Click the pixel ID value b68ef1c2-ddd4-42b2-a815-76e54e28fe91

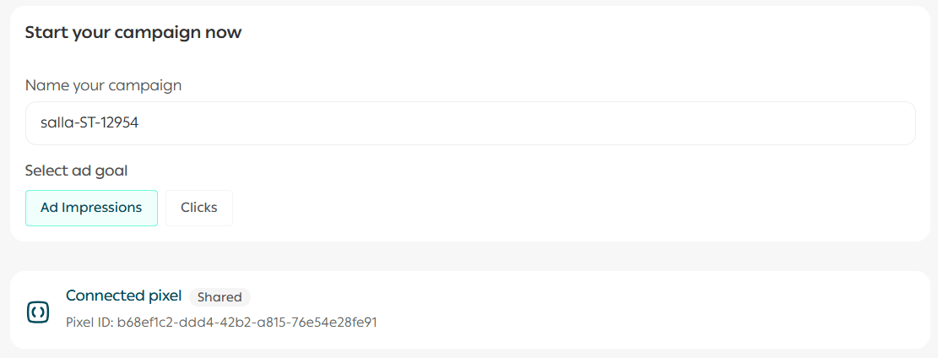coord(247,322)
